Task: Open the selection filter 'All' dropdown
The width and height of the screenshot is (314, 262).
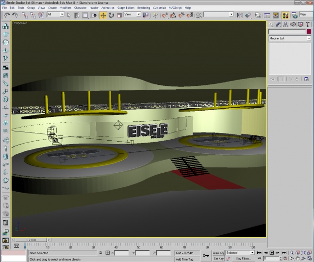Action: point(55,14)
